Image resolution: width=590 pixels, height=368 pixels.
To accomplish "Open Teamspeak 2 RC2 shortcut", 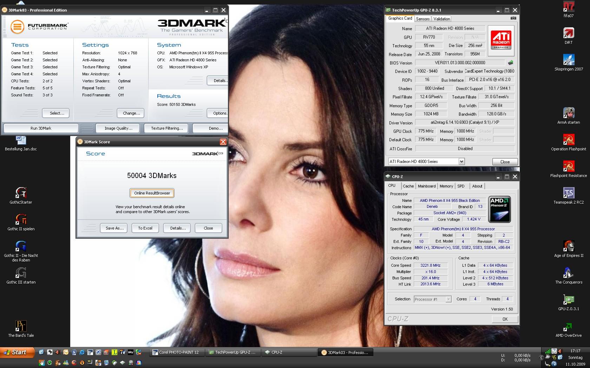I will click(x=568, y=193).
